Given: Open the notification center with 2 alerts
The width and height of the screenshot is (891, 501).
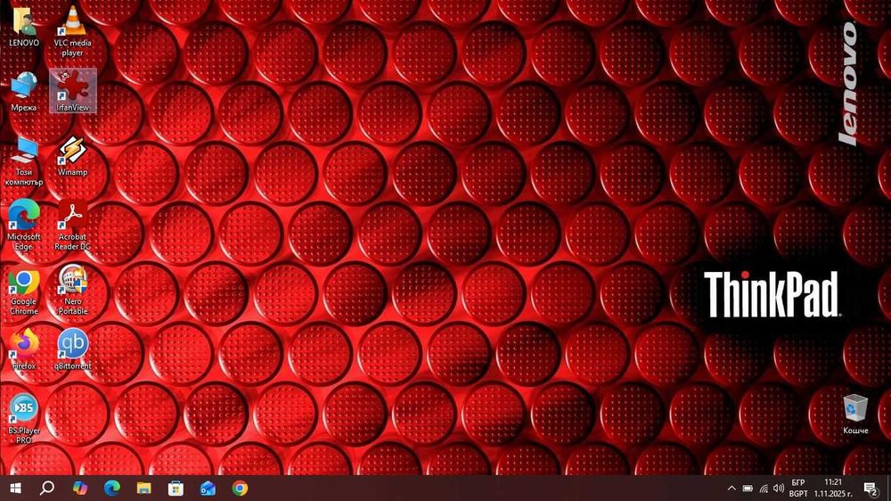Looking at the screenshot, I should (871, 489).
